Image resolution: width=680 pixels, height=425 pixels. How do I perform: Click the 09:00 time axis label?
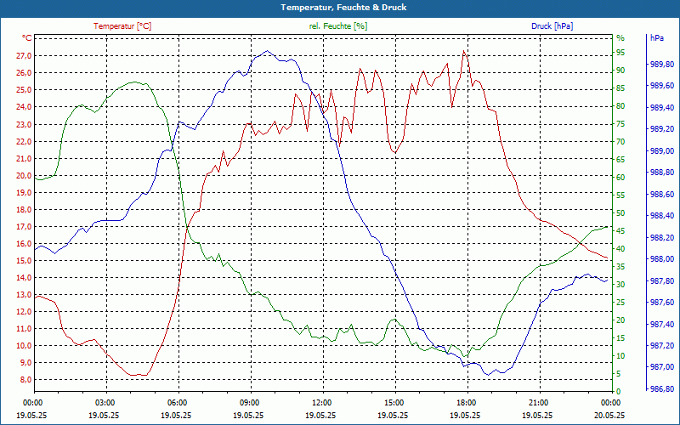[249, 402]
